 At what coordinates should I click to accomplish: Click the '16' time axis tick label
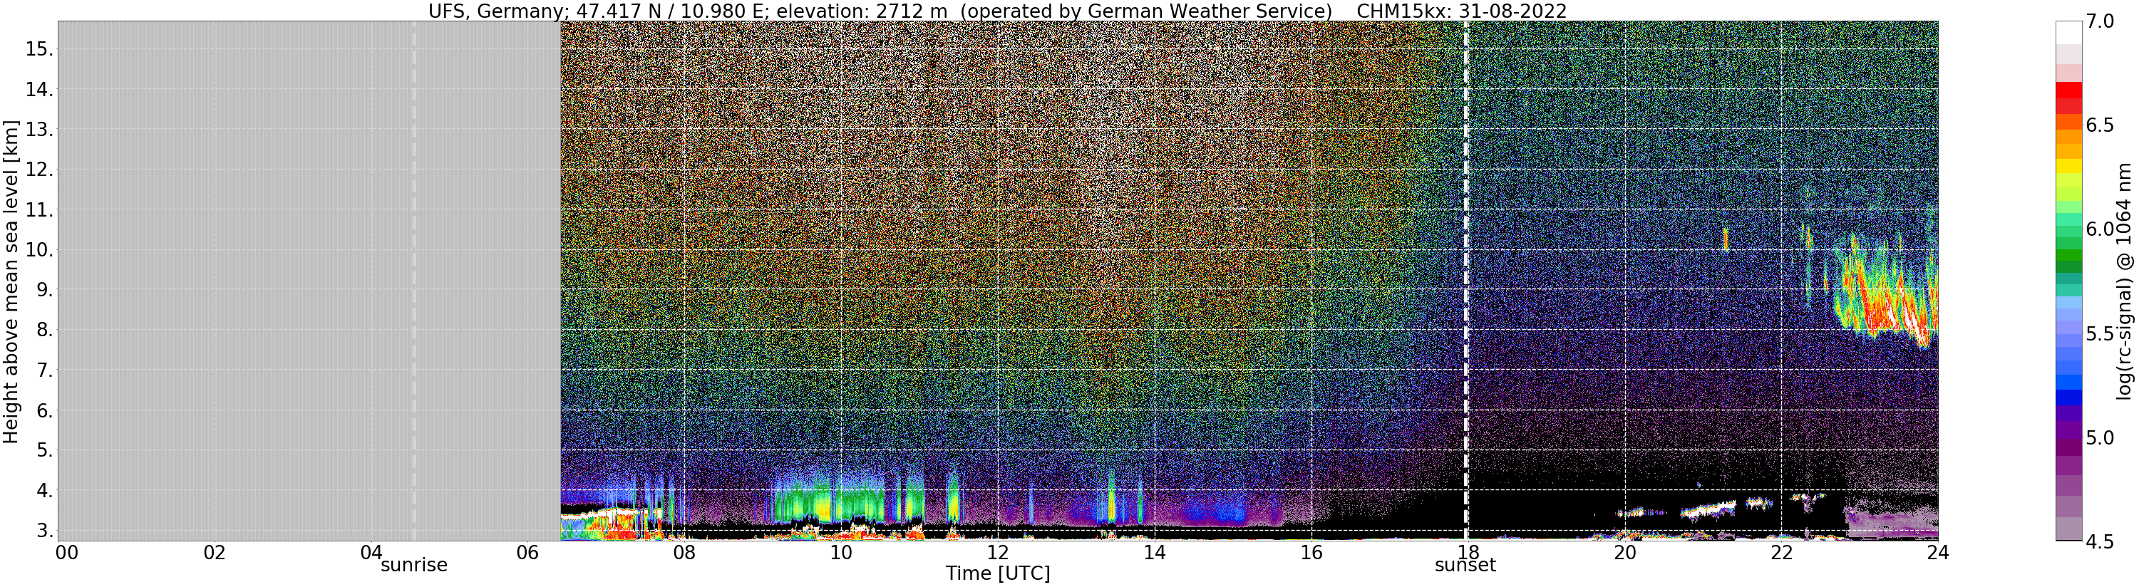pos(1311,553)
